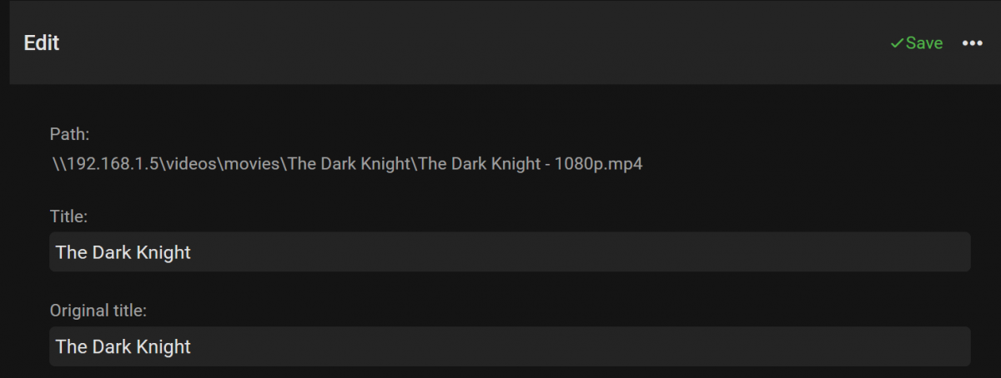Click the "Original title:" field label
Viewport: 1001px width, 378px height.
coord(98,311)
